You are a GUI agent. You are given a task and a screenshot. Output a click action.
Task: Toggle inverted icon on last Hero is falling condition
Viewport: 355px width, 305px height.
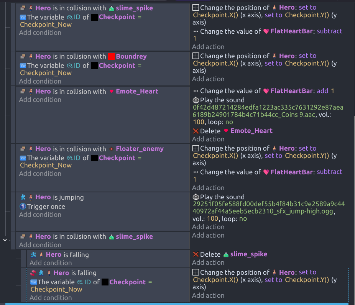coord(33,273)
